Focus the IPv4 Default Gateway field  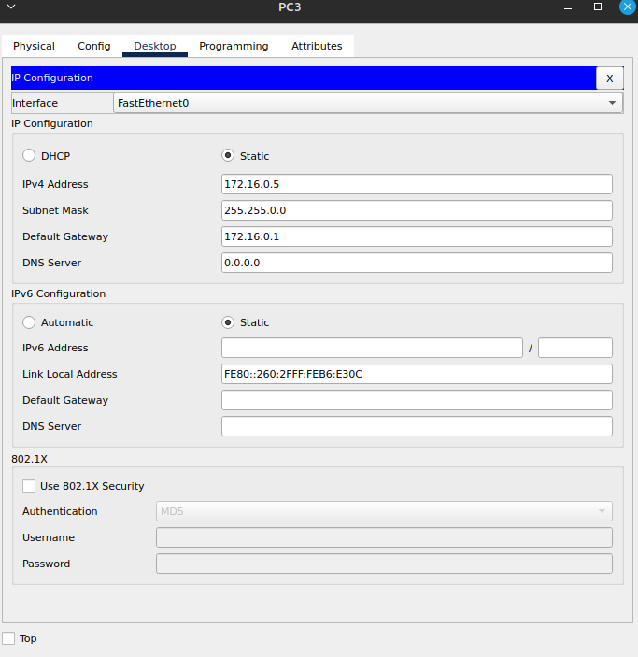417,236
